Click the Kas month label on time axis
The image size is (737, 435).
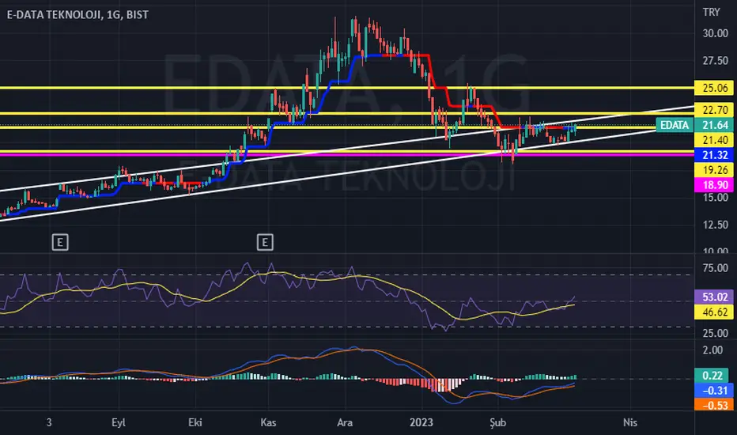(x=268, y=422)
